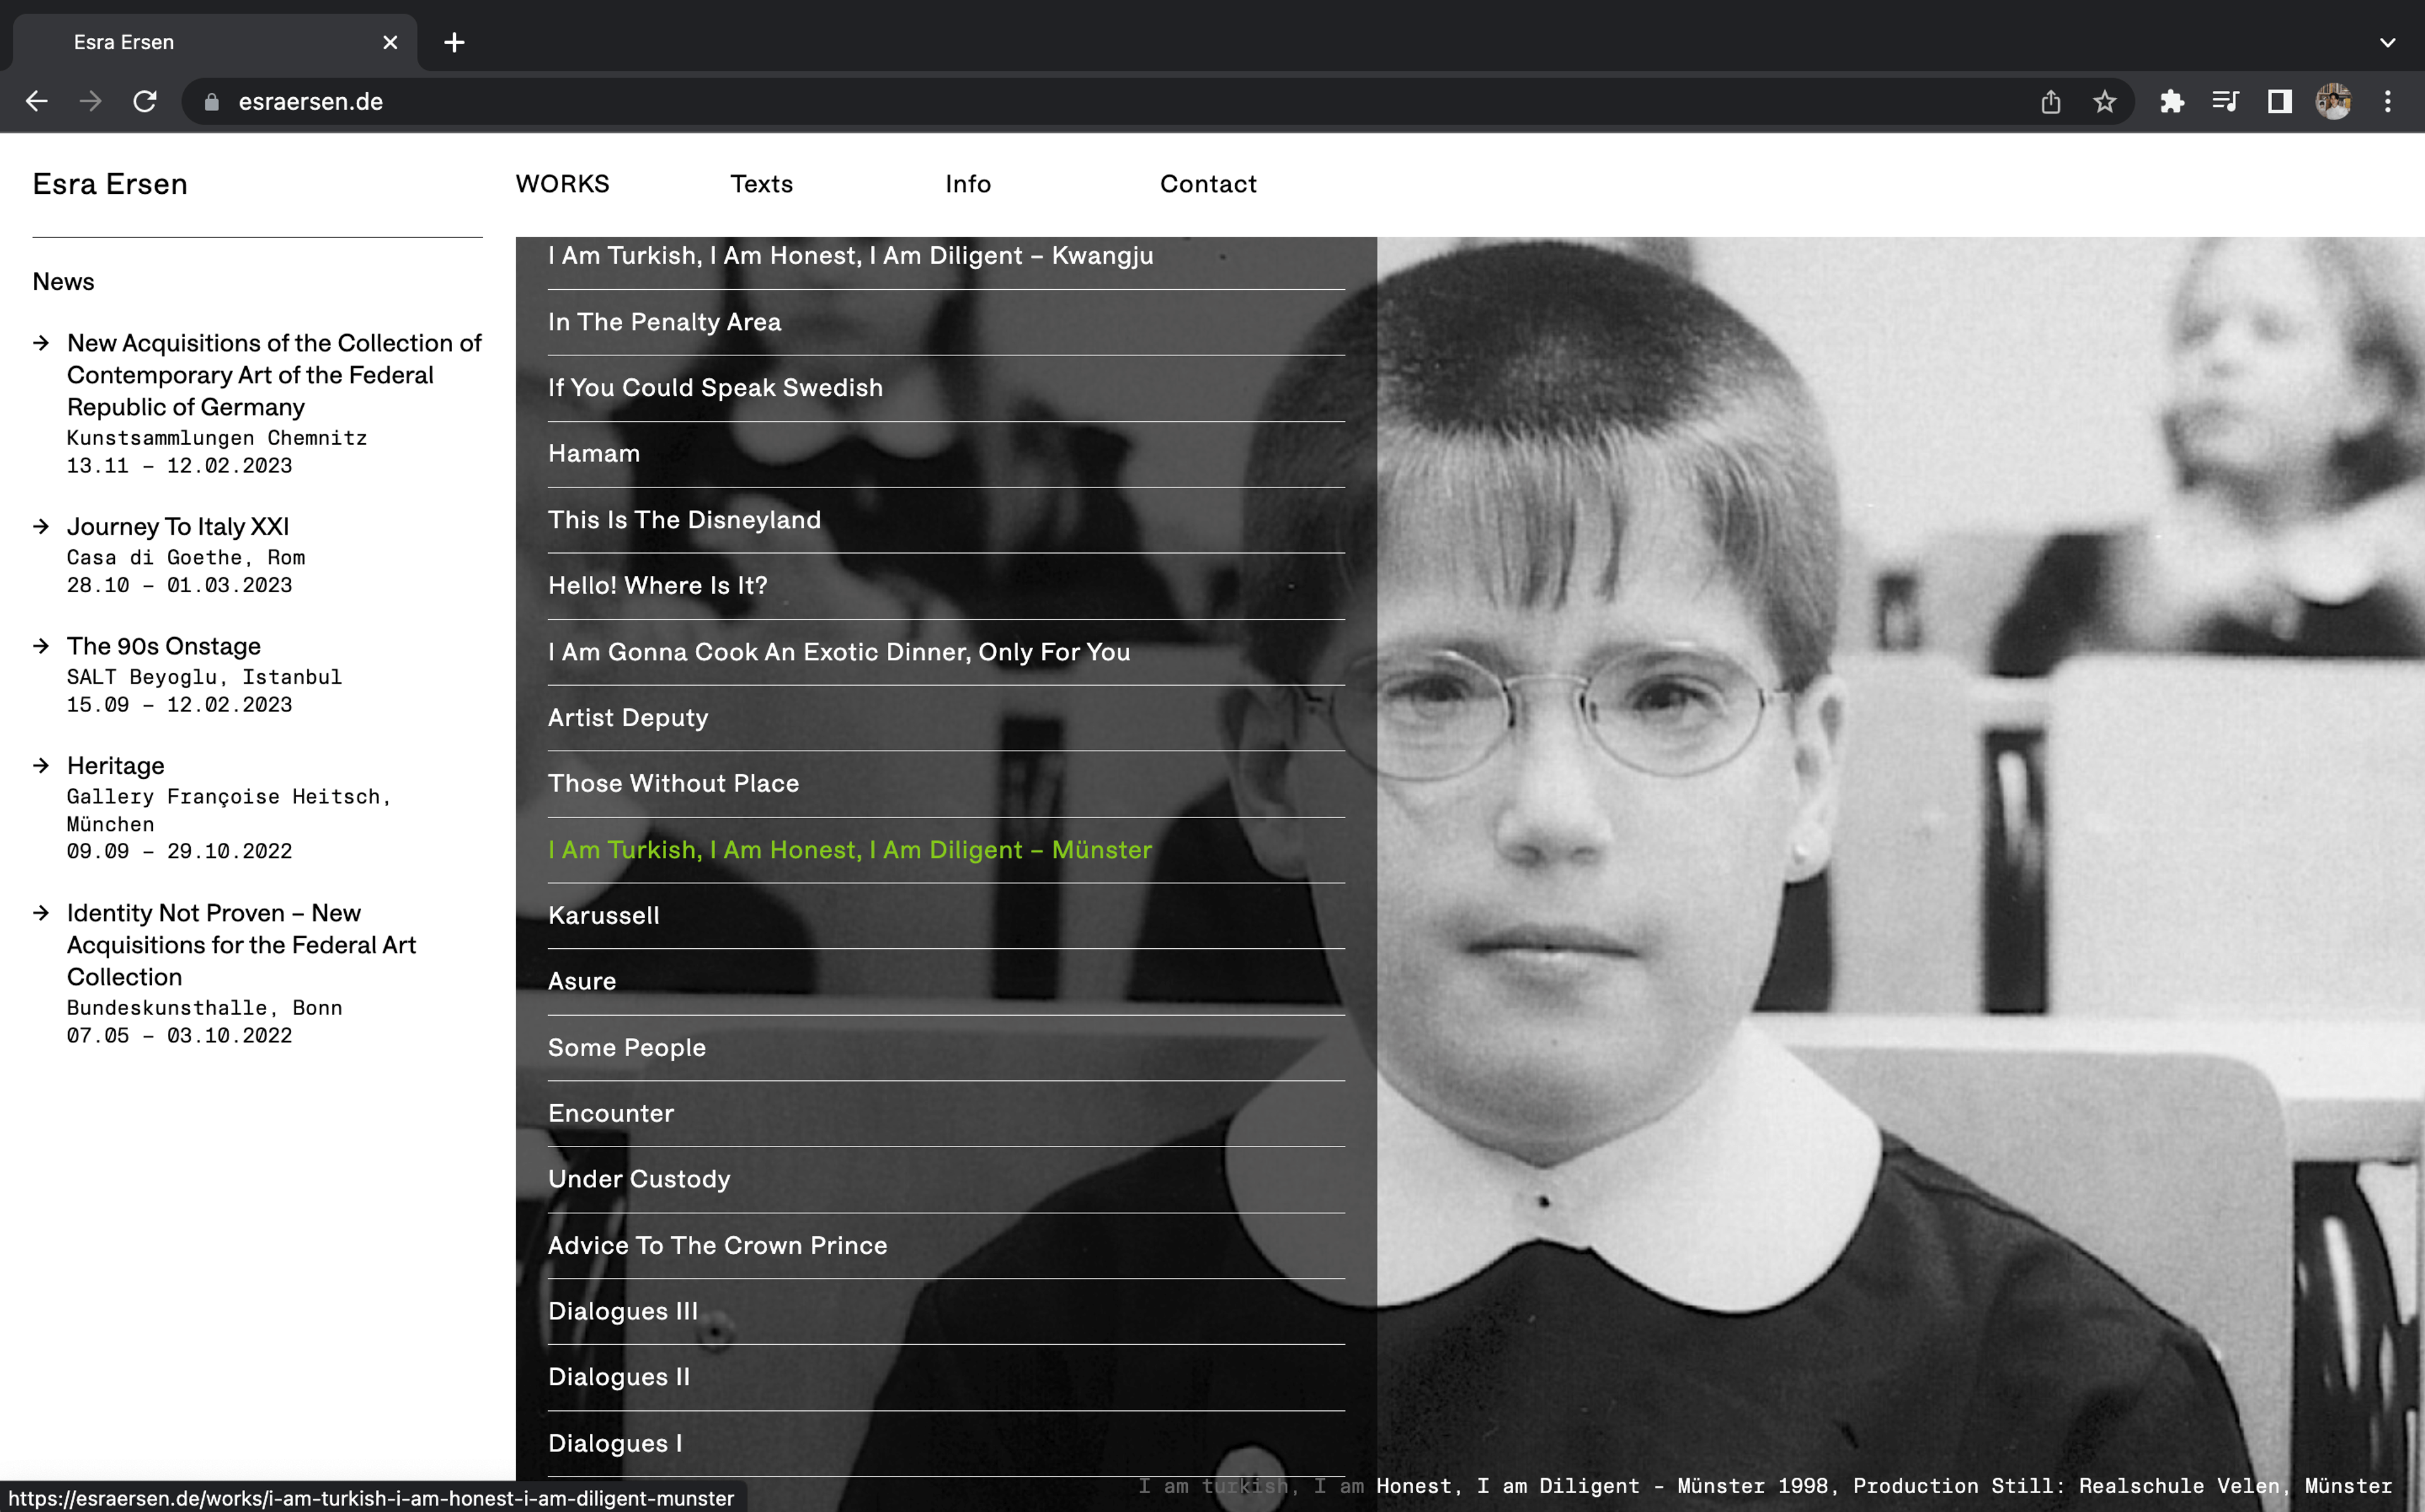Open Identity Not Proven news item
2425x1512 pixels.
[x=241, y=945]
